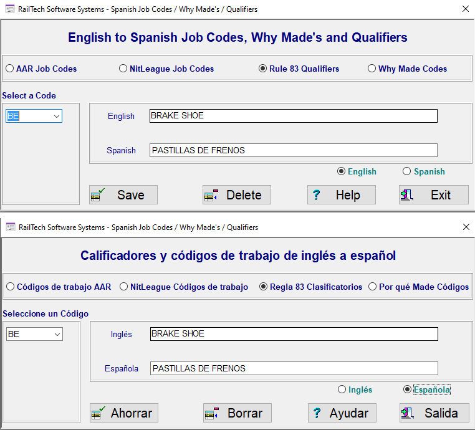
Task: Click the Save button
Action: pos(123,194)
